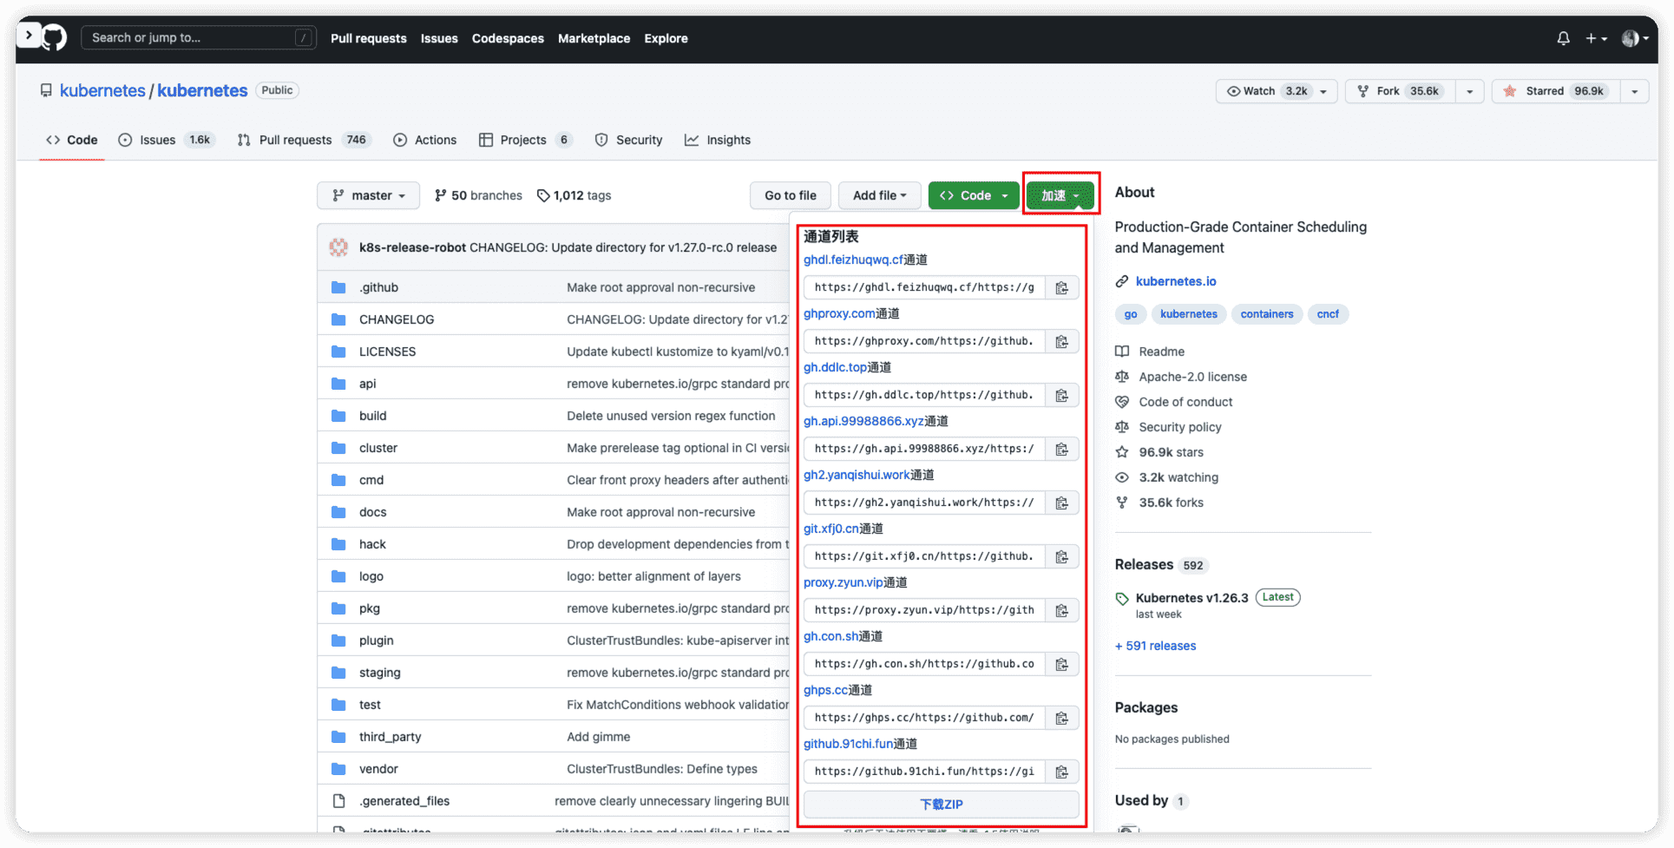Screen dimensions: 1674x848
Task: Click the star icon by 96.9k stars
Action: [1122, 452]
